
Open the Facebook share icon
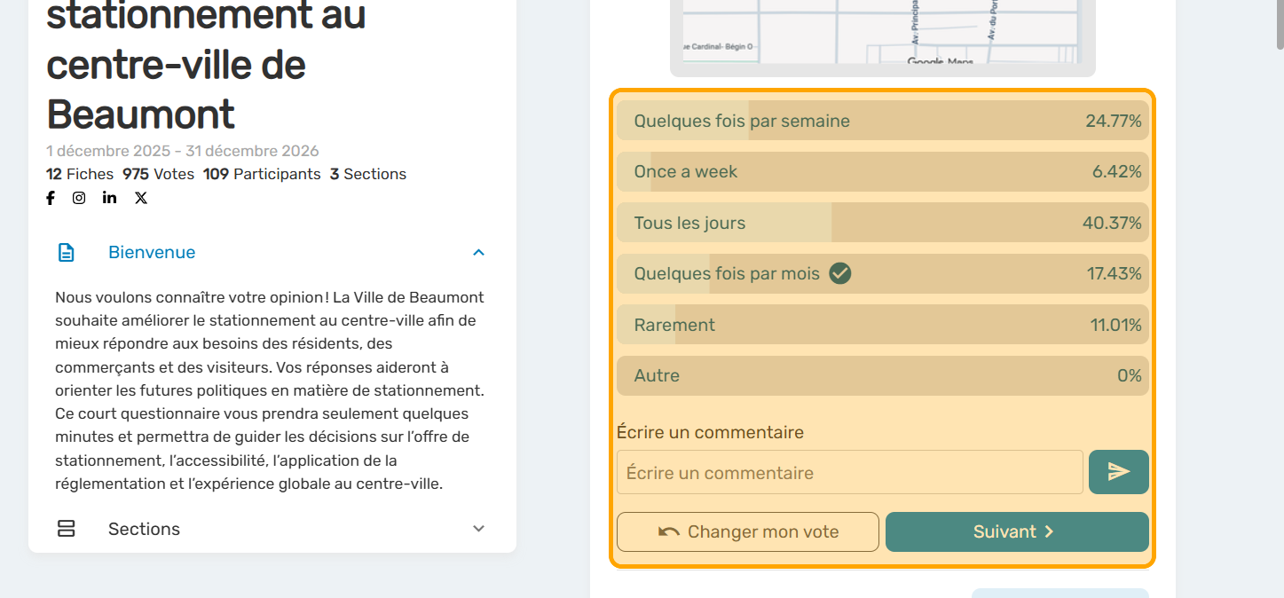[51, 198]
